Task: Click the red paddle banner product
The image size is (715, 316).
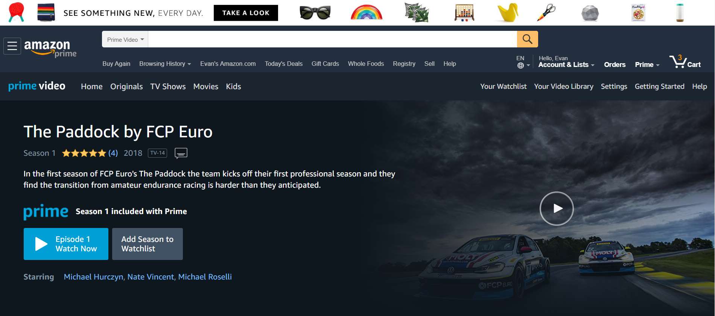Action: click(16, 12)
